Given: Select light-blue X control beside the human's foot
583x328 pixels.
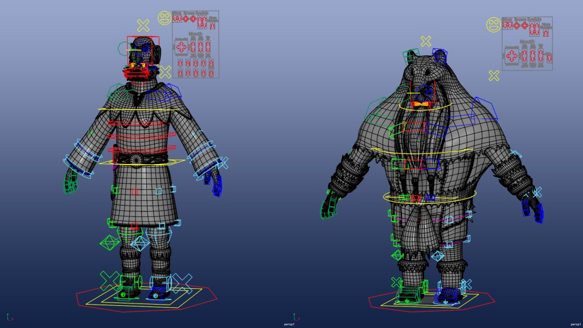Looking at the screenshot, I should click(x=182, y=281).
